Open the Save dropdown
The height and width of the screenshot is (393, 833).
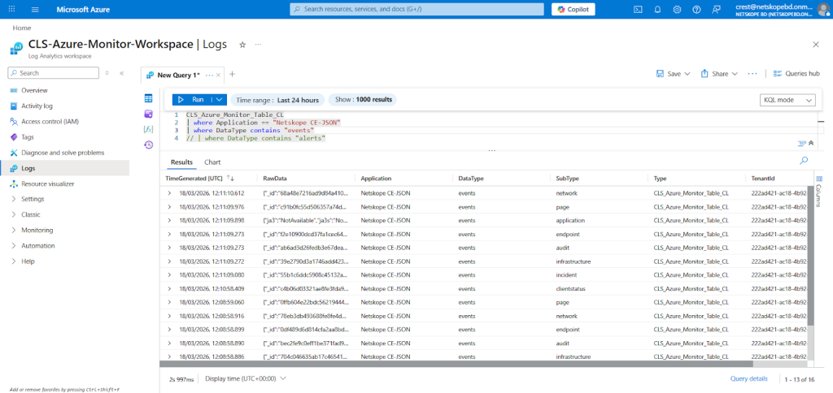point(673,74)
